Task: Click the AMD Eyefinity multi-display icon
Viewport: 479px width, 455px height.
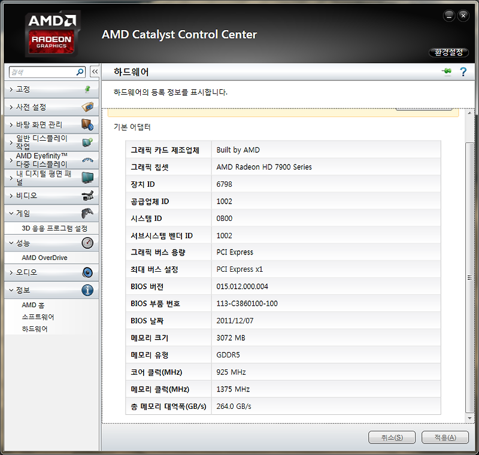Action: 87,160
